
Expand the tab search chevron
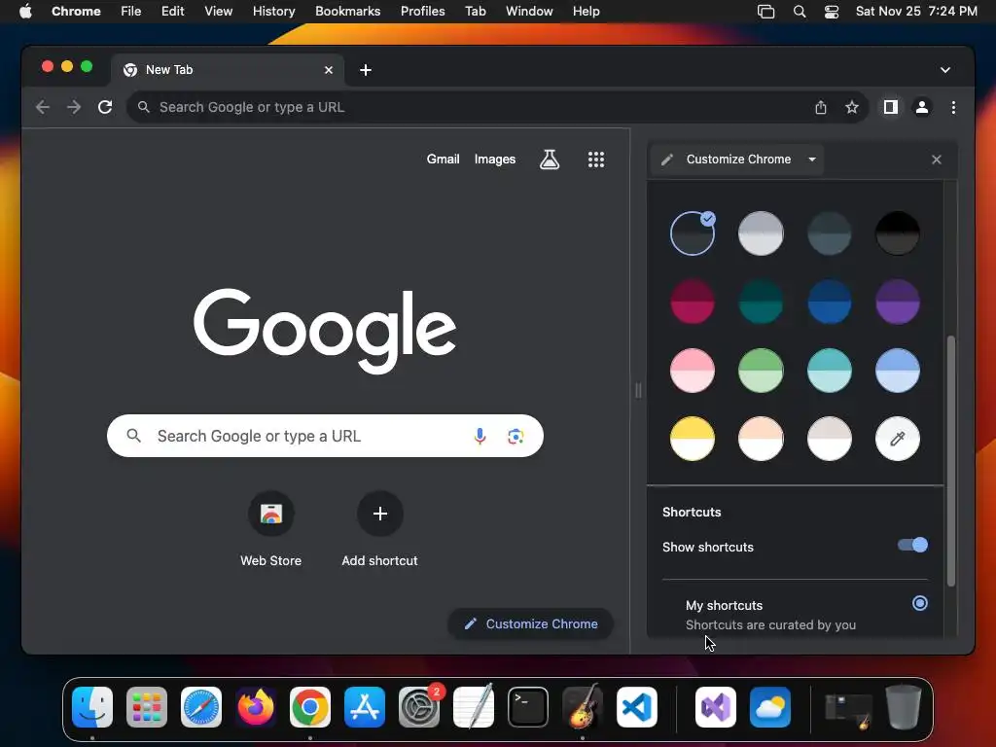pos(945,70)
